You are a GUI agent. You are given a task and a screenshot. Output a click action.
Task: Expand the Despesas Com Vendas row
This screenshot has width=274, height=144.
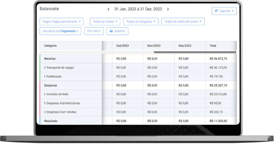point(45,112)
